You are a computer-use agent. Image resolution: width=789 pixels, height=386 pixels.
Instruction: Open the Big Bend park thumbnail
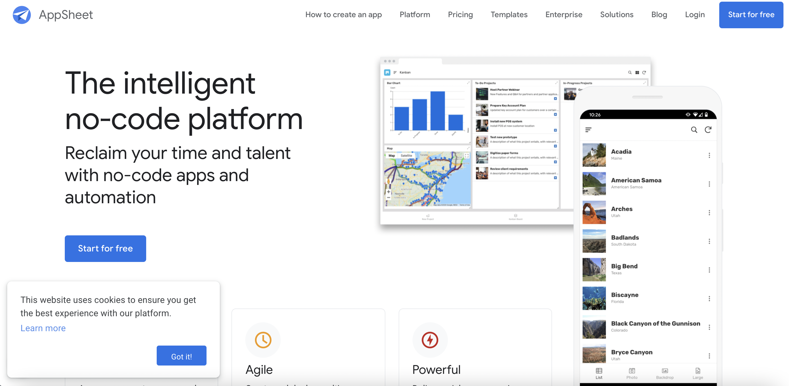[x=594, y=269]
